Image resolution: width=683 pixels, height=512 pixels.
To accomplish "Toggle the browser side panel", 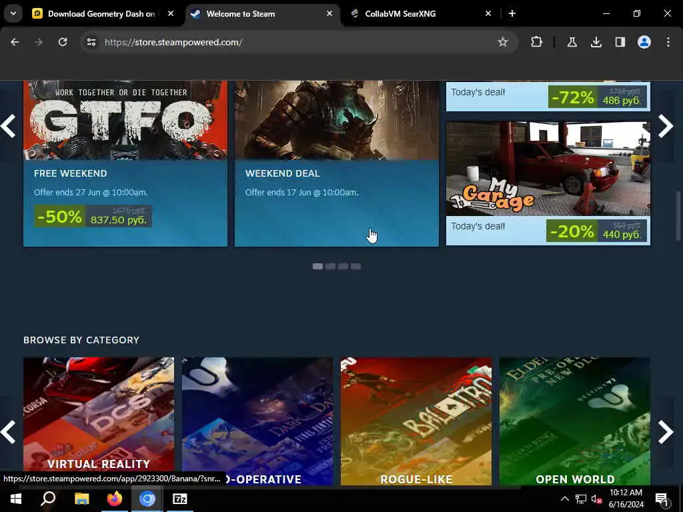I will (x=620, y=42).
